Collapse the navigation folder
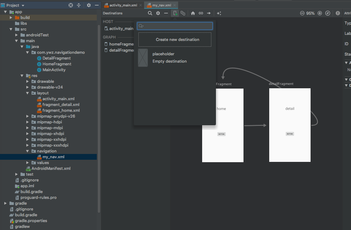351x230 pixels. tap(27, 151)
